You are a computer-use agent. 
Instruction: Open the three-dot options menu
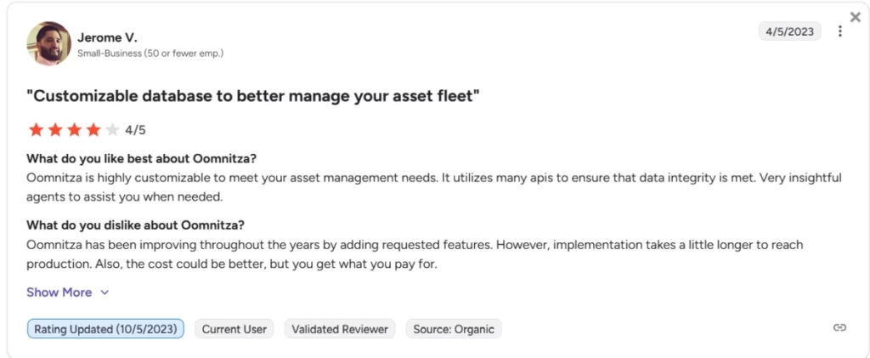coord(840,31)
